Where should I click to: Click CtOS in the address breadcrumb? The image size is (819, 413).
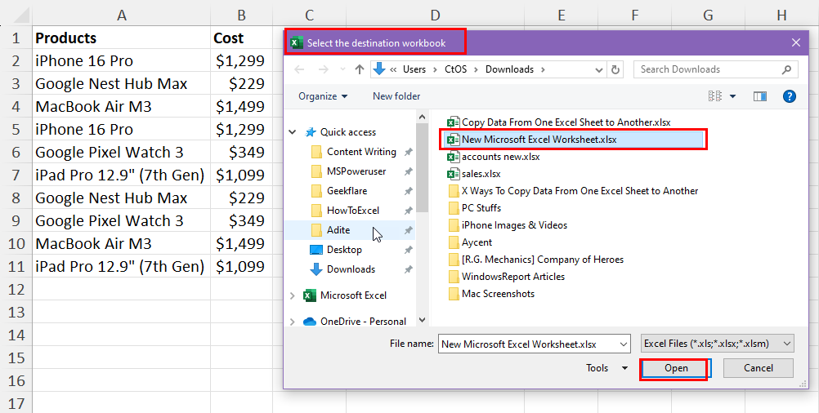pos(455,69)
